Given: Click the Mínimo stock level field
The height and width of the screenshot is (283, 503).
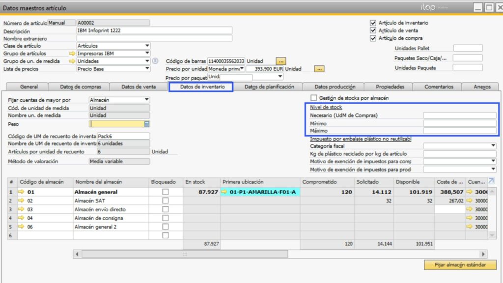Looking at the screenshot, I should click(x=460, y=123).
